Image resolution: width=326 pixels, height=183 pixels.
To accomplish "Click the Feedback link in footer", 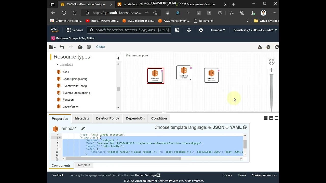I will click(x=58, y=175).
